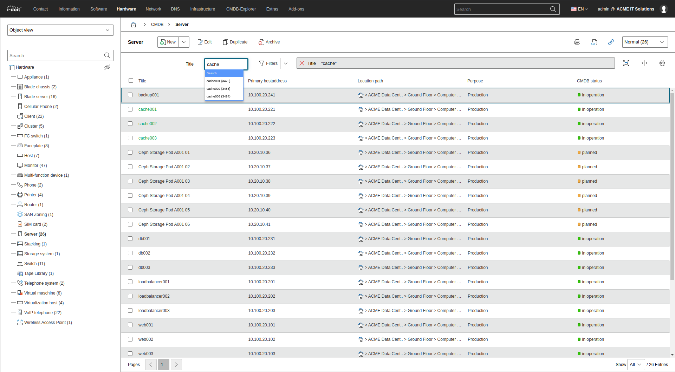The width and height of the screenshot is (675, 372).
Task: Check the Ceph Storage Pod A001 02 checkbox
Action: pyautogui.click(x=130, y=167)
